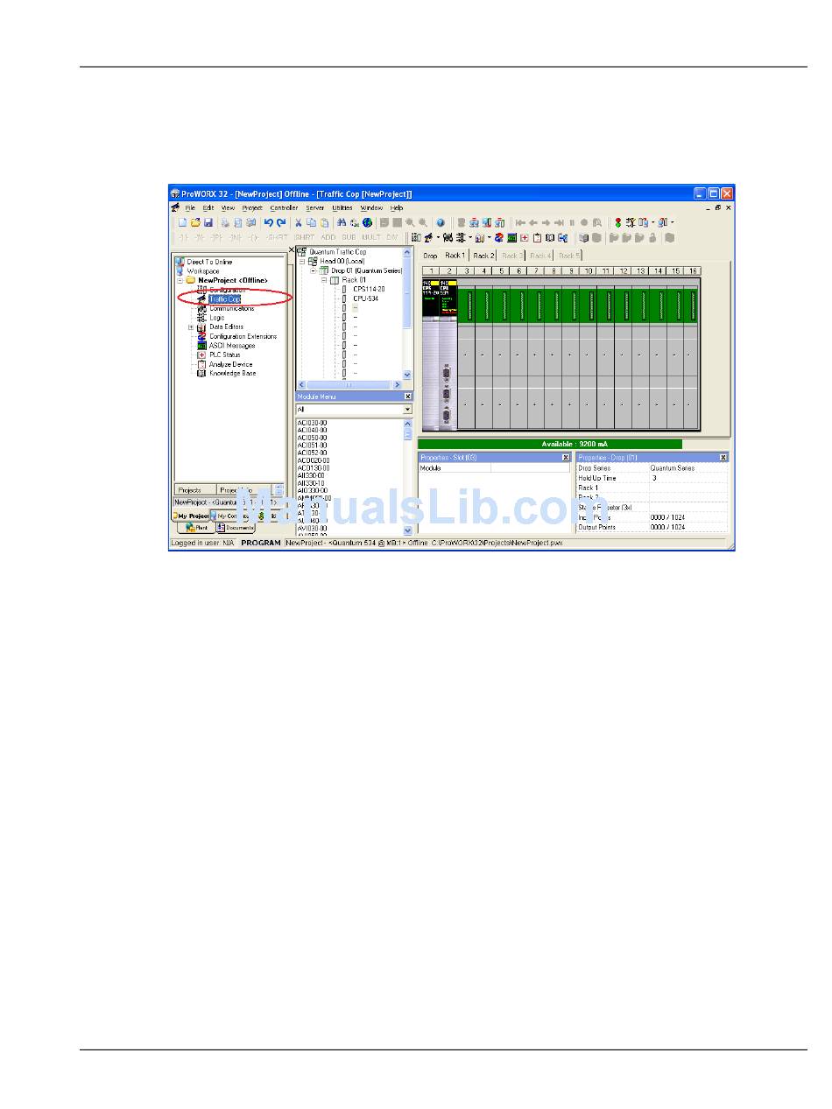Click the Print icon in toolbar
The width and height of the screenshot is (832, 1109).
pos(225,222)
